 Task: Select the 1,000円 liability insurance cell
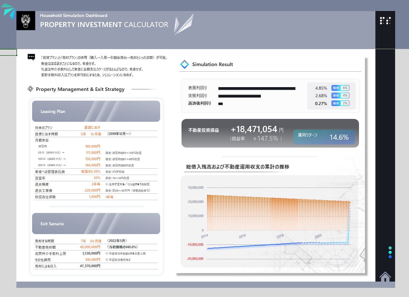point(95,197)
